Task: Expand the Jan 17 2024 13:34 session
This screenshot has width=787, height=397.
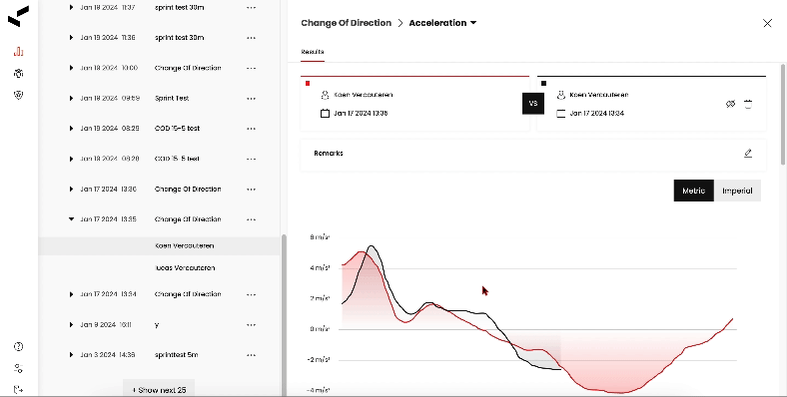Action: point(71,294)
